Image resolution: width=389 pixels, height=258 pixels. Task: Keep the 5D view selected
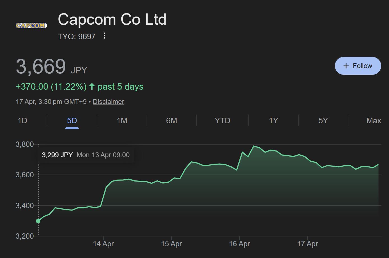click(x=72, y=120)
